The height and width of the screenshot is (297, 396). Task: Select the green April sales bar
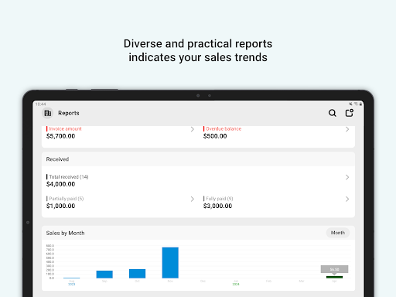click(334, 277)
